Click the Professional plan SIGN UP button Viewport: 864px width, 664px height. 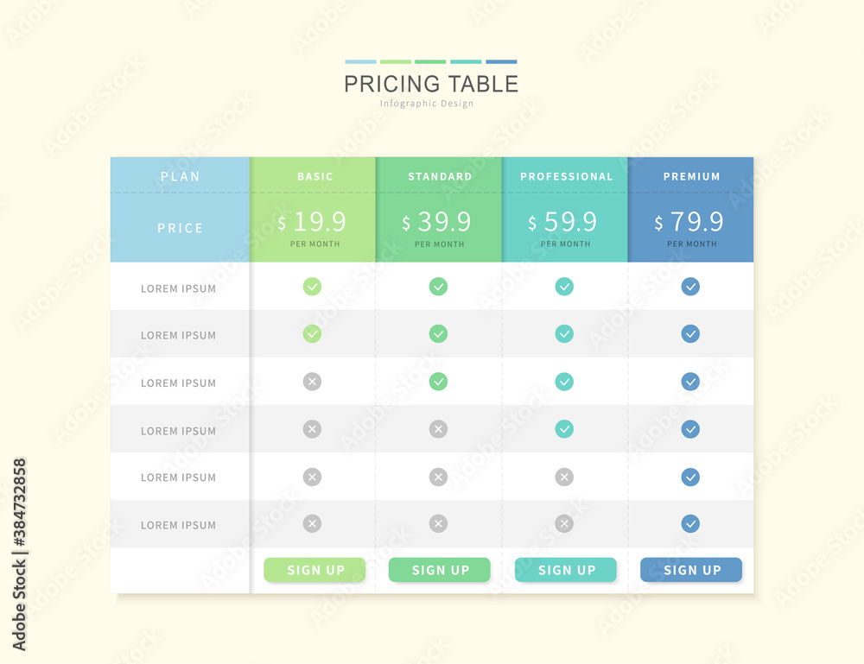(x=565, y=570)
